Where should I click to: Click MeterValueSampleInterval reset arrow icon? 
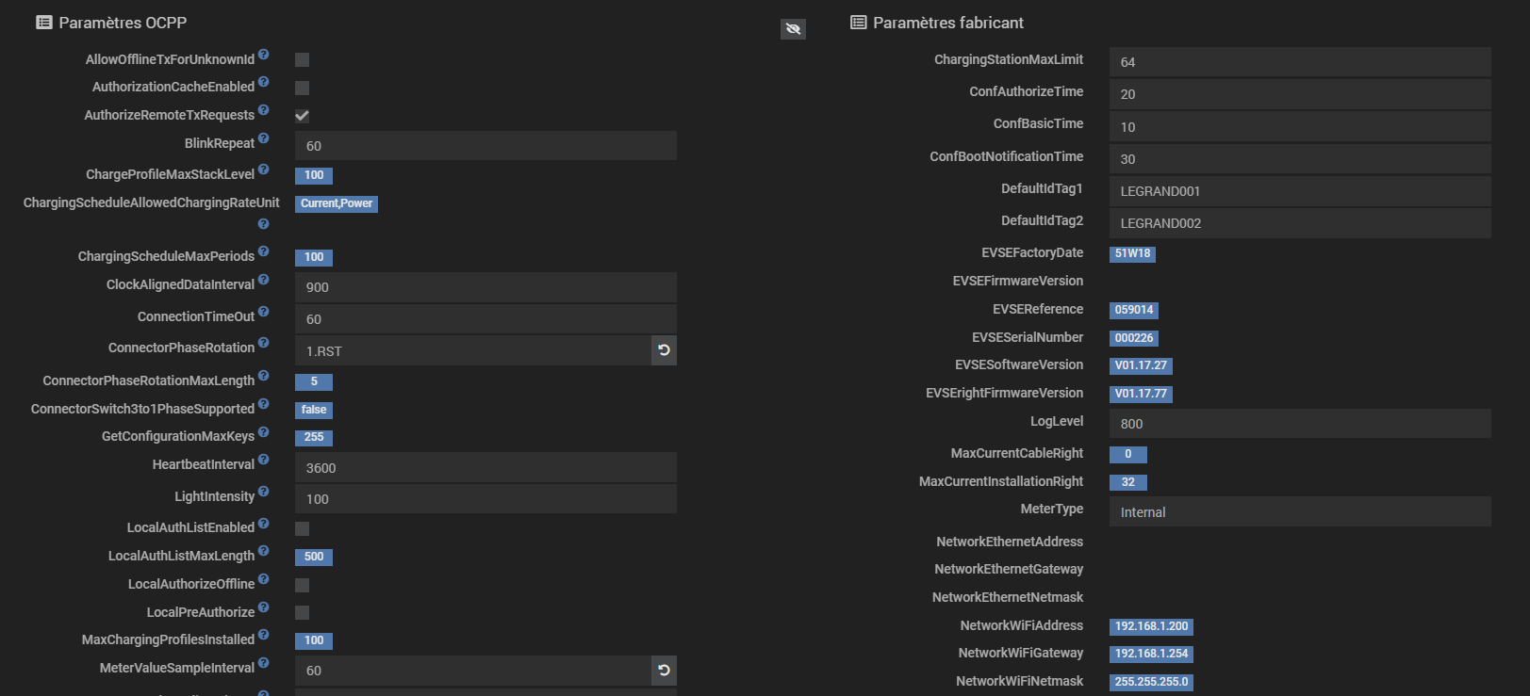pos(664,671)
